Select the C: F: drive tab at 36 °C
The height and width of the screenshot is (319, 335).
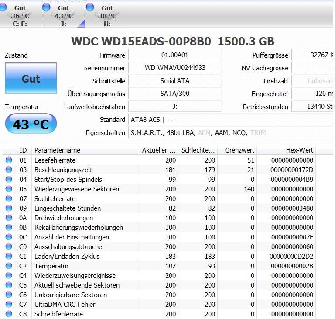21,15
